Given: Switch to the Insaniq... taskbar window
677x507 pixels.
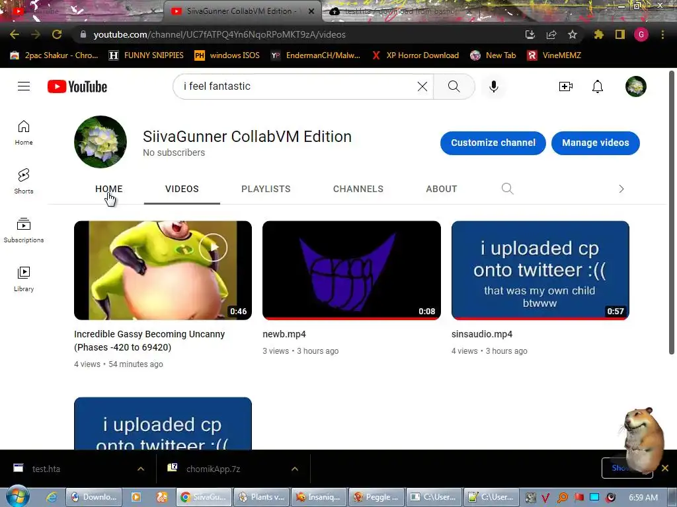Looking at the screenshot, I should (319, 497).
